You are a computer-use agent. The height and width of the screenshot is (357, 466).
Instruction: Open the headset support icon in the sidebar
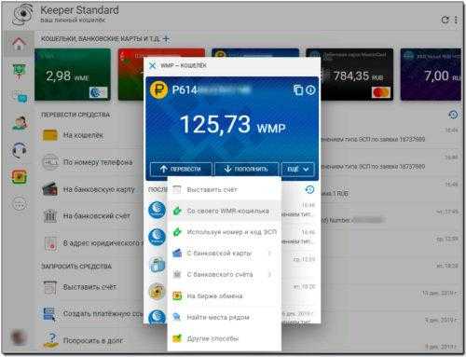pyautogui.click(x=20, y=151)
